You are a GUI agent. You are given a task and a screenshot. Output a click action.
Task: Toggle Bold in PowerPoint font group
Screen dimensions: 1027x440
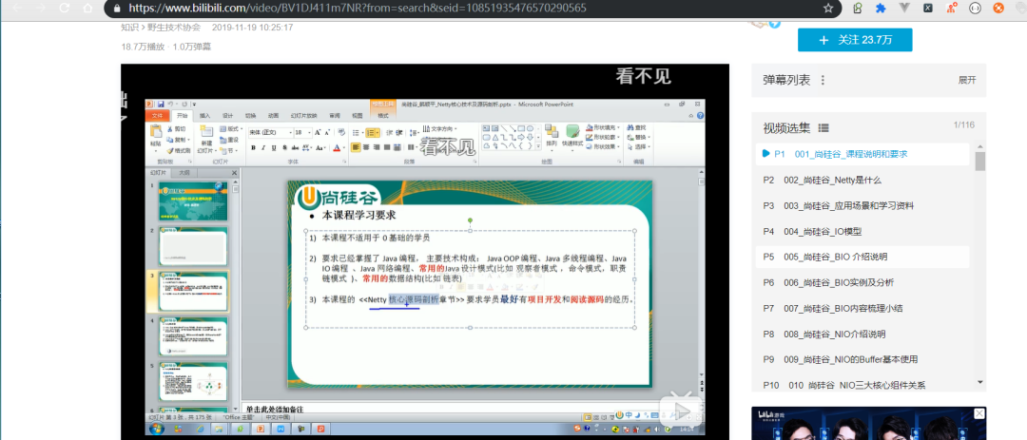[x=254, y=148]
